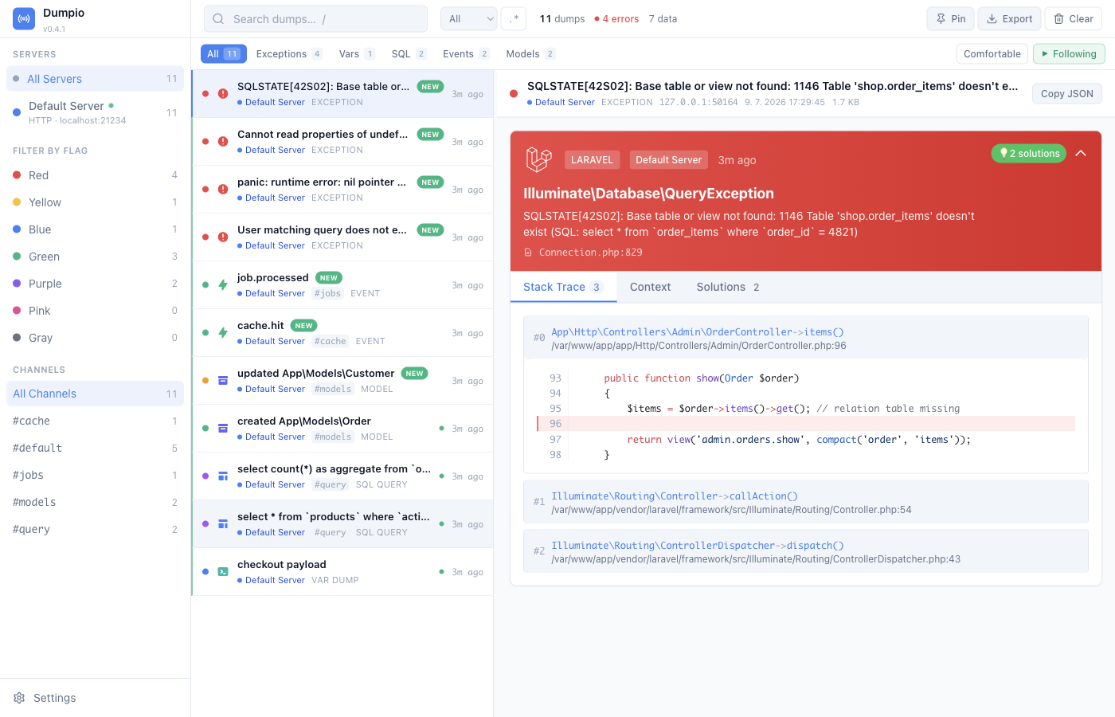The height and width of the screenshot is (717, 1115).
Task: Expand stack frame #2 ControllerDispatcher->dispatch()
Action: click(x=806, y=551)
